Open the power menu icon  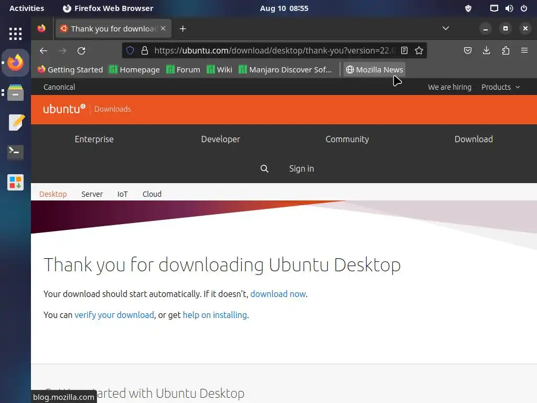(x=524, y=8)
